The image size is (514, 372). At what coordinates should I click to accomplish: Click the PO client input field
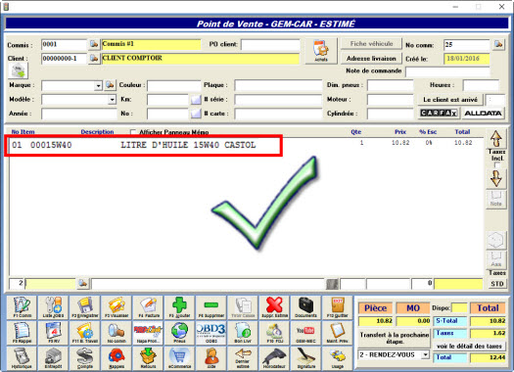point(270,45)
